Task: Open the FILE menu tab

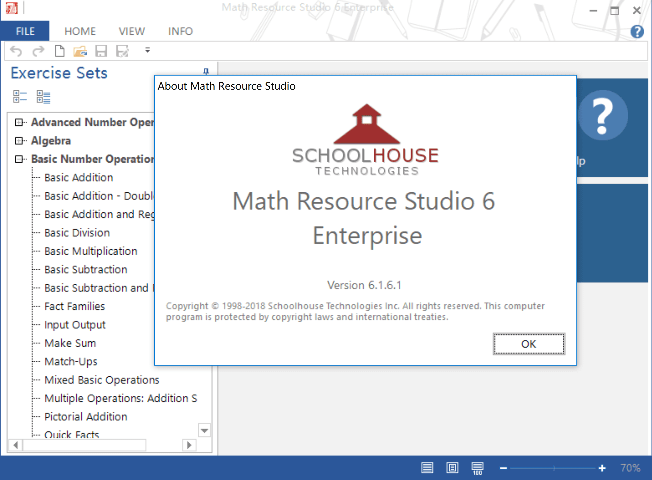Action: pyautogui.click(x=26, y=31)
